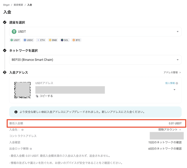187x168 pixels.
Task: Open the BEP20 network dropdown
Action: click(x=95, y=60)
